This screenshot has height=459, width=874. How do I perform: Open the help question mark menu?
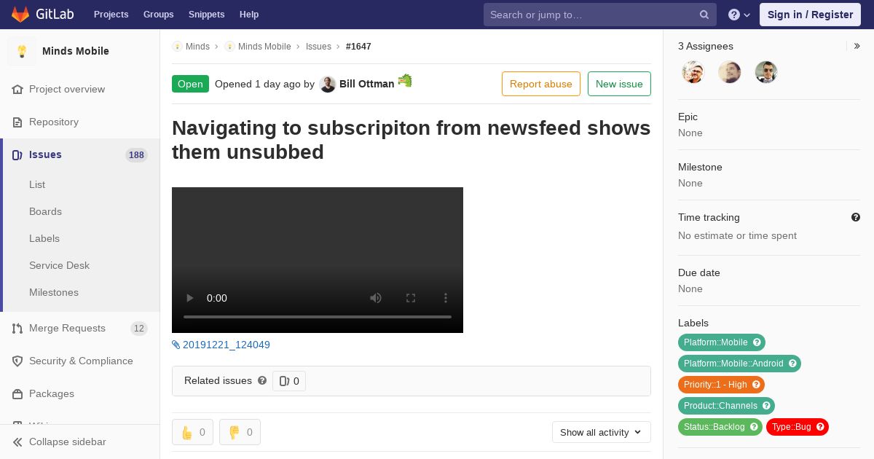pyautogui.click(x=739, y=15)
